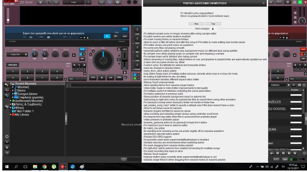Image resolution: width=307 pixels, height=172 pixels.
Task: Click the plus icon beside effect knobs
Action: [x=74, y=55]
